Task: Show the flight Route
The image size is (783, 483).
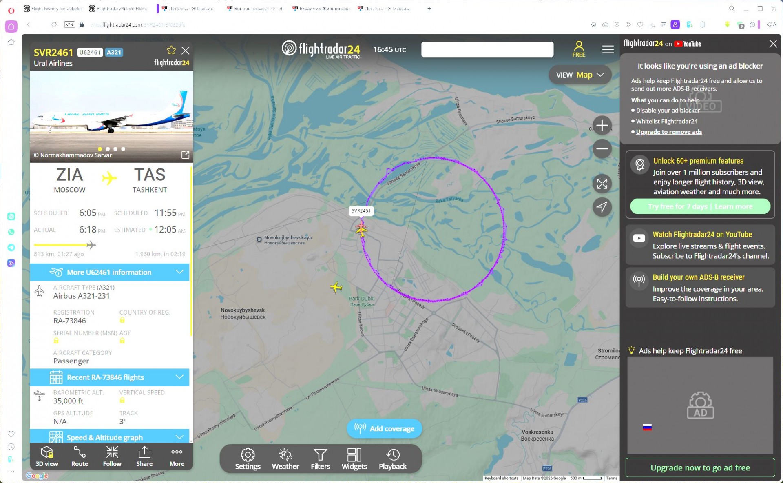Action: pyautogui.click(x=80, y=456)
